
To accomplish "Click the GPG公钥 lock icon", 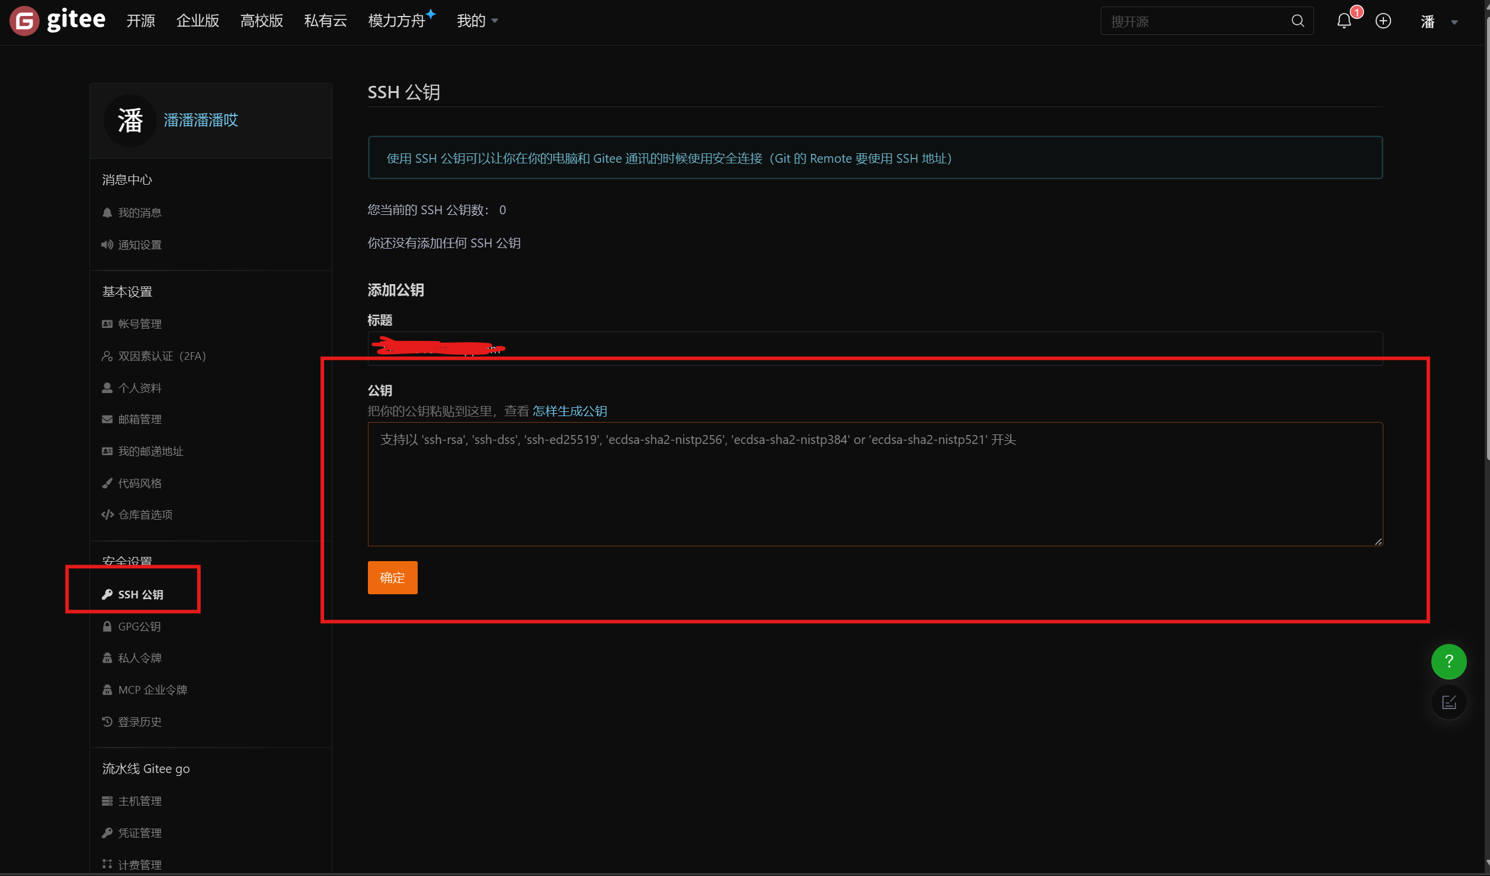I will click(107, 626).
